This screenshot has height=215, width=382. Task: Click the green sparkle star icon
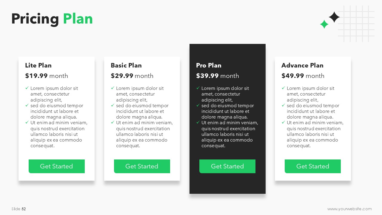[324, 24]
